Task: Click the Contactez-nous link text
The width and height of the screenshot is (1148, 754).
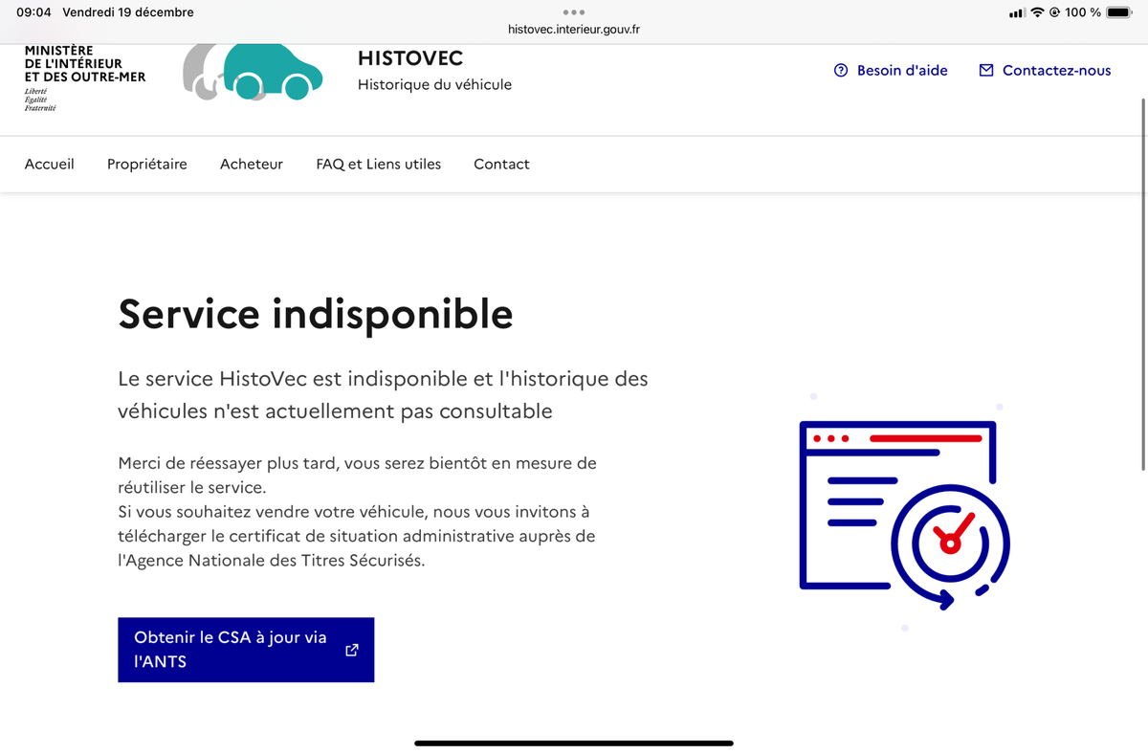Action: 1056,70
